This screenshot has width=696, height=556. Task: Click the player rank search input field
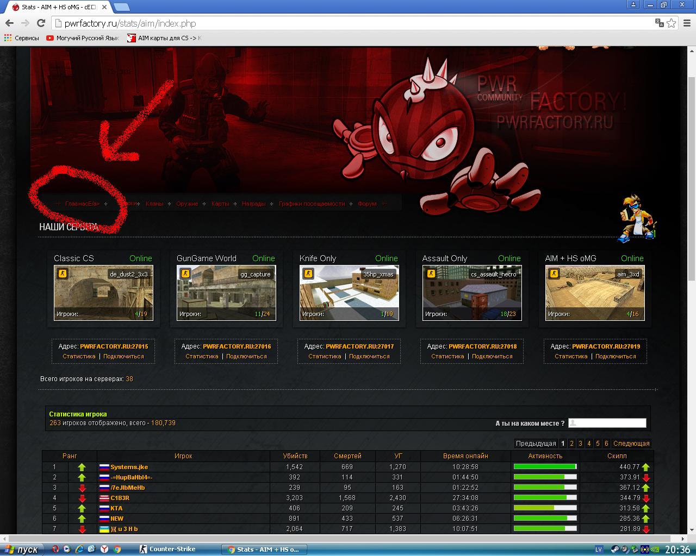click(x=607, y=423)
